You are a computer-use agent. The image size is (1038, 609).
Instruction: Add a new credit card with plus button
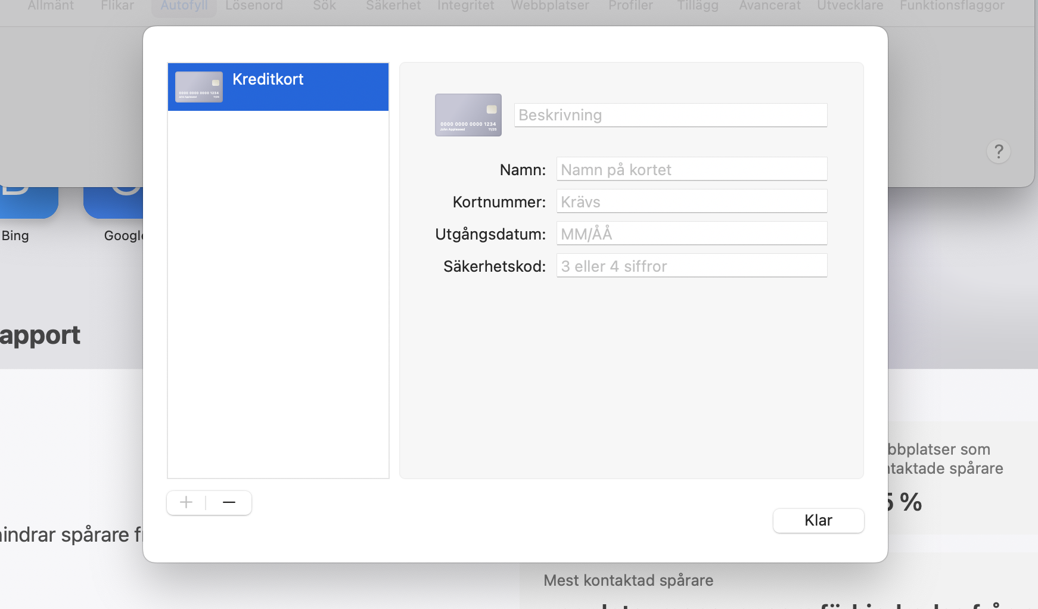(187, 502)
